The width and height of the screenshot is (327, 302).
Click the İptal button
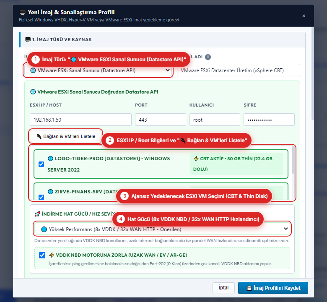[223, 288]
